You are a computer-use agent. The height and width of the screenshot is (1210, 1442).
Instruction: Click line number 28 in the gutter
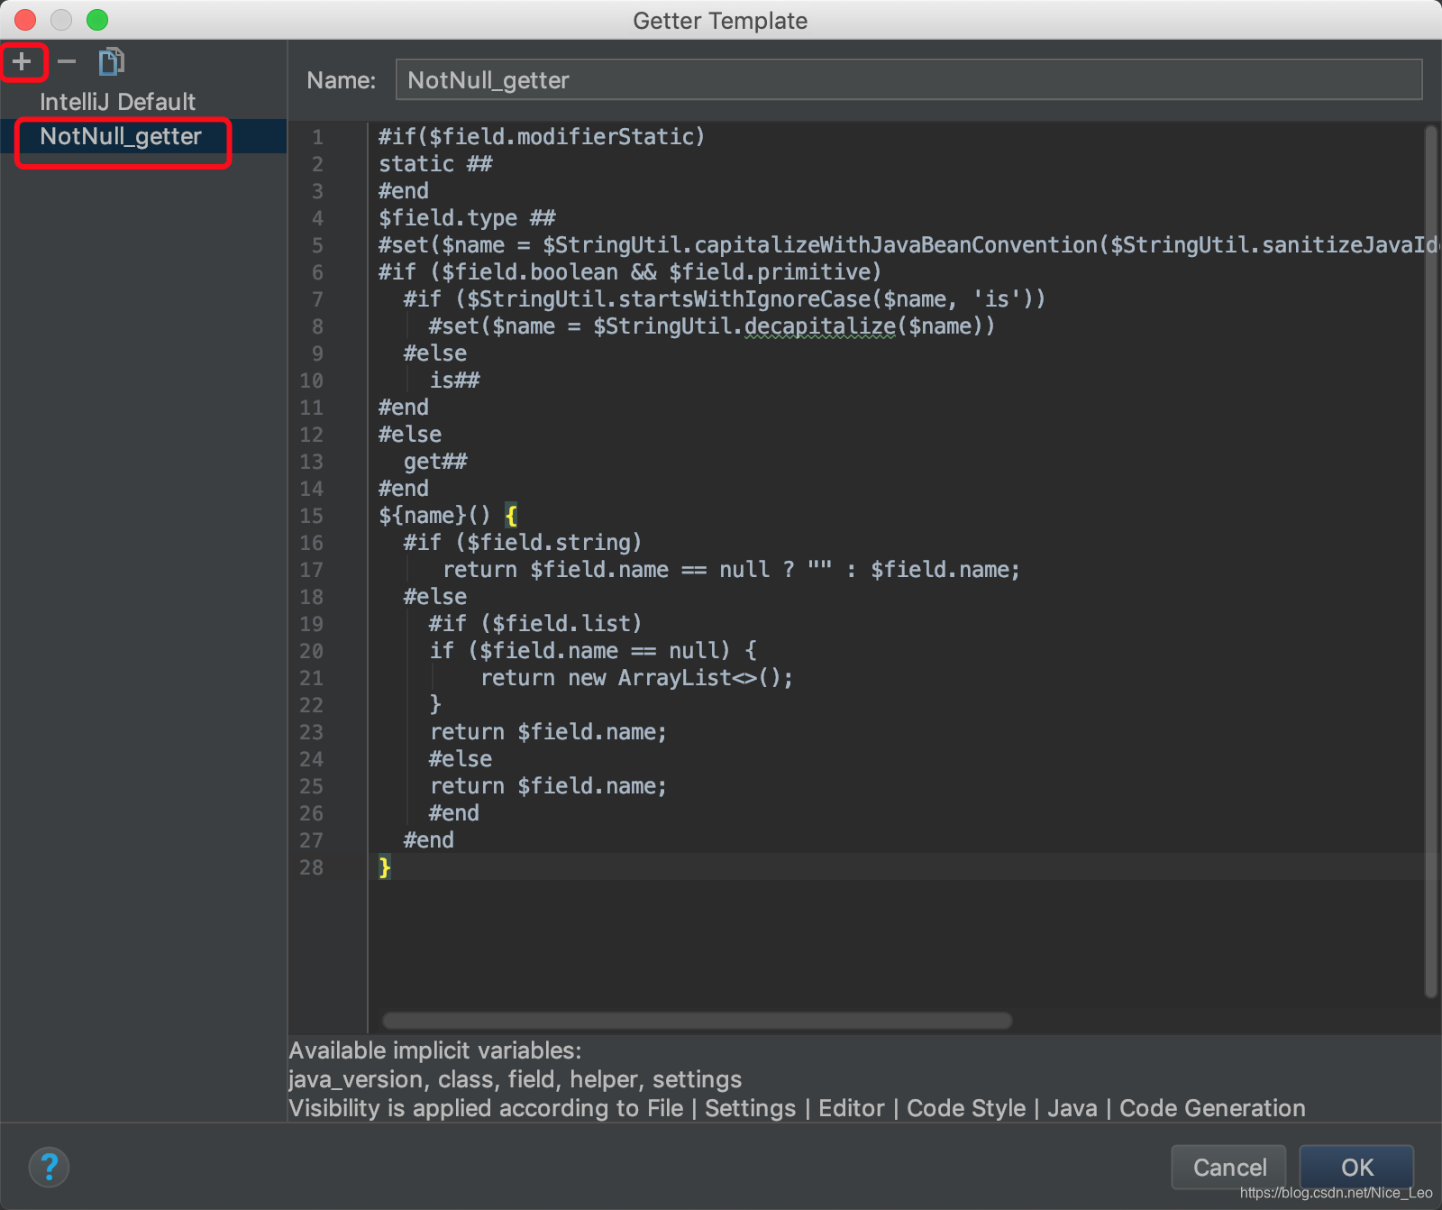click(x=312, y=867)
